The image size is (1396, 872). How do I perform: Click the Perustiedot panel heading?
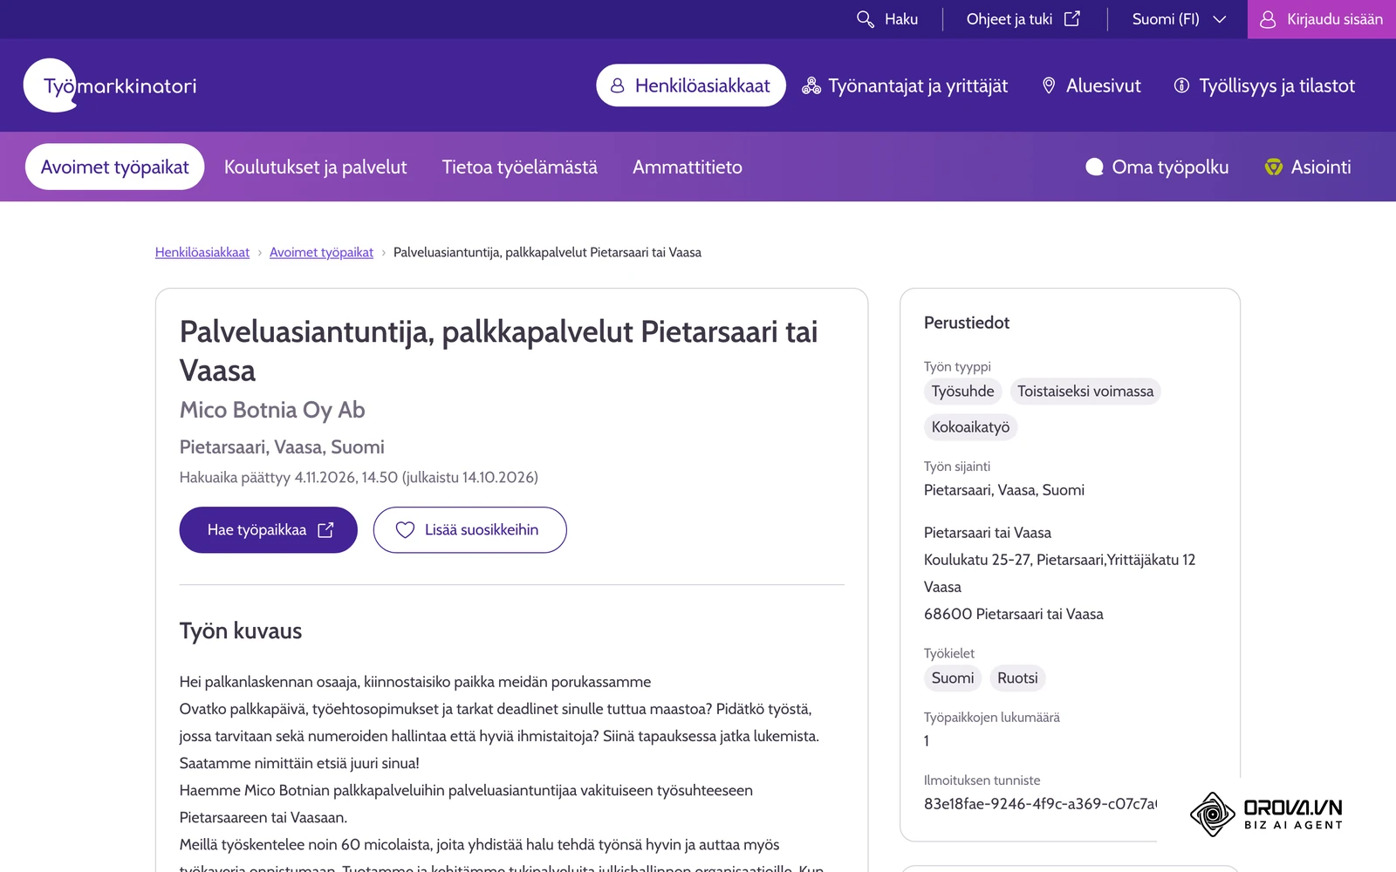(x=967, y=323)
